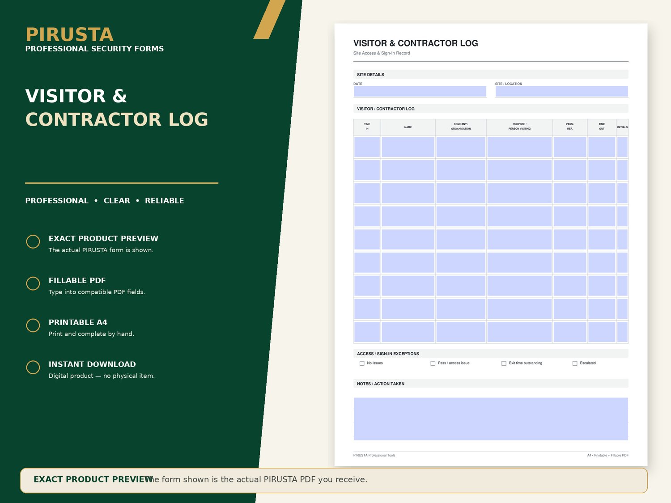
Task: Click the Exact Product Preview bottom banner
Action: [334, 481]
